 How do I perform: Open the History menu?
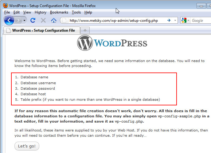41,12
